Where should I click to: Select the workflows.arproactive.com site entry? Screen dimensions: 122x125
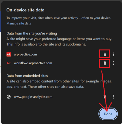coord(33,63)
